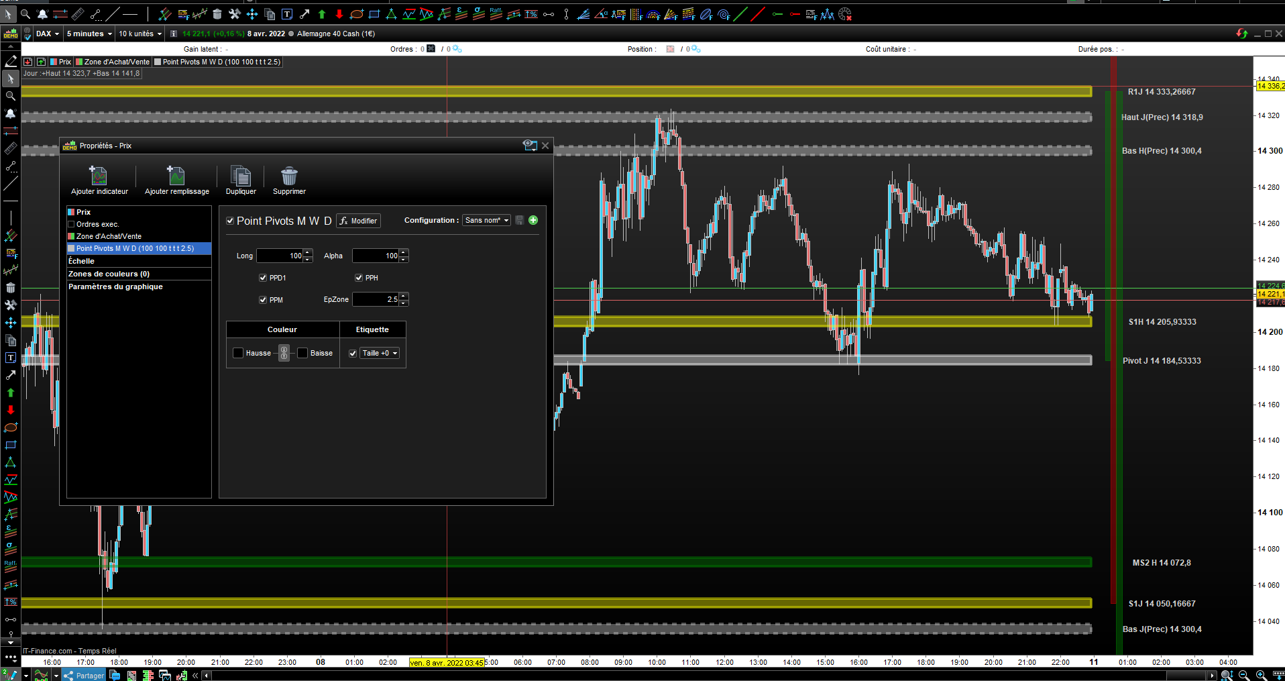Click the refresh arrows icon at chart top-right
The height and width of the screenshot is (681, 1285).
[x=1241, y=34]
